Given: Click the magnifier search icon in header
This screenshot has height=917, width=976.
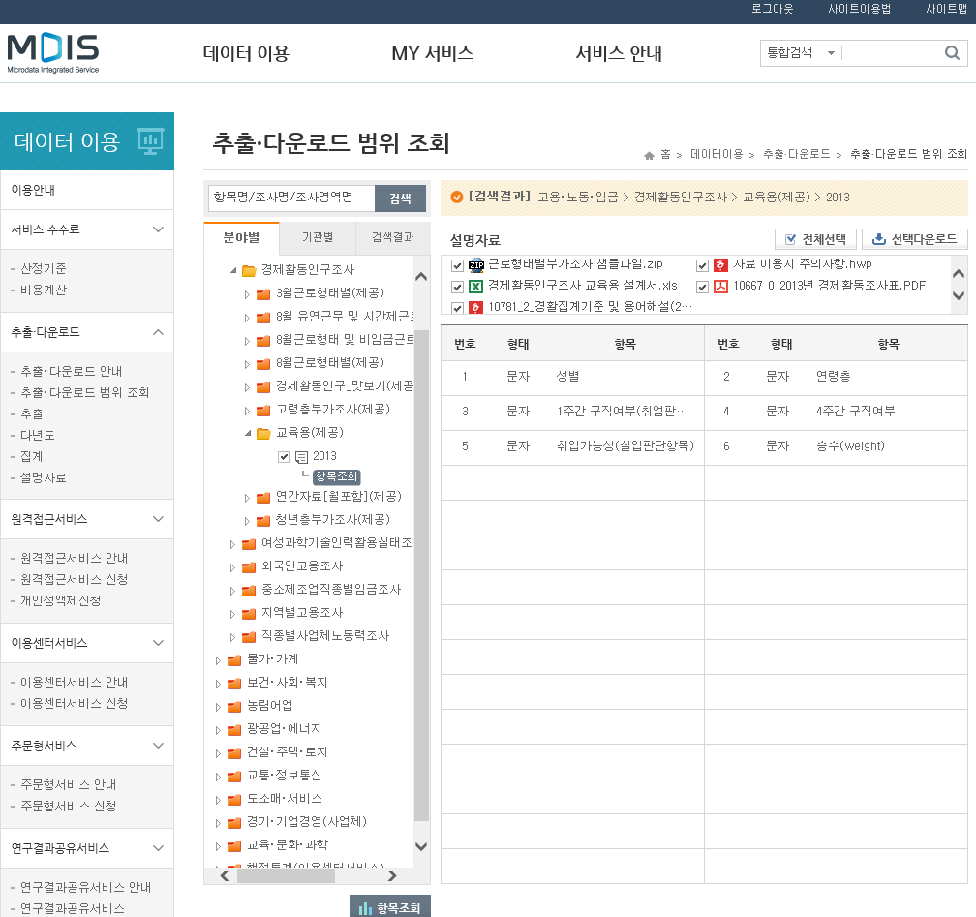Looking at the screenshot, I should point(951,53).
